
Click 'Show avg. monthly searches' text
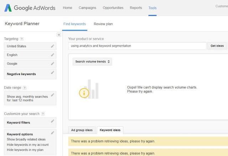27,97
